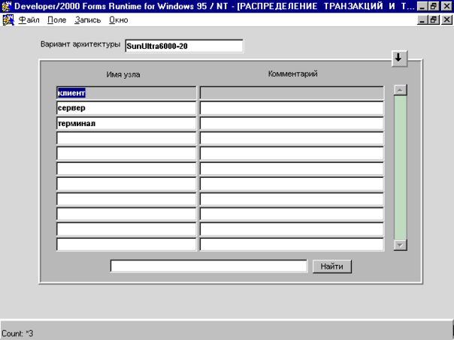Click the comment field for терминал

click(x=292, y=123)
